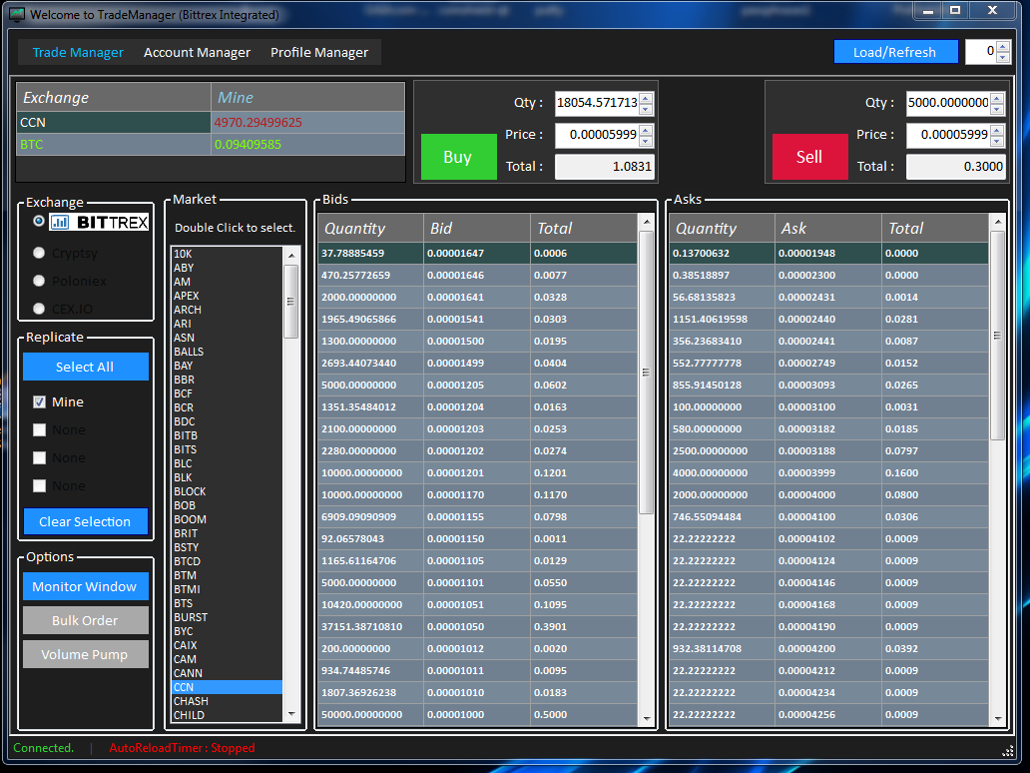The image size is (1030, 773).
Task: Select the 10K market entry
Action: (x=227, y=254)
